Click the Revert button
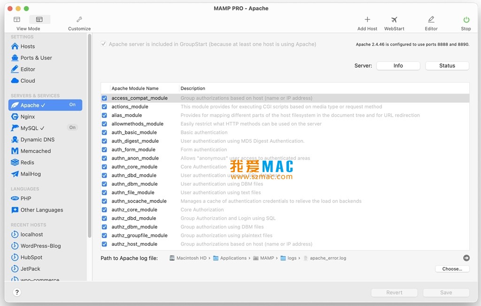The width and height of the screenshot is (481, 306). (x=394, y=292)
